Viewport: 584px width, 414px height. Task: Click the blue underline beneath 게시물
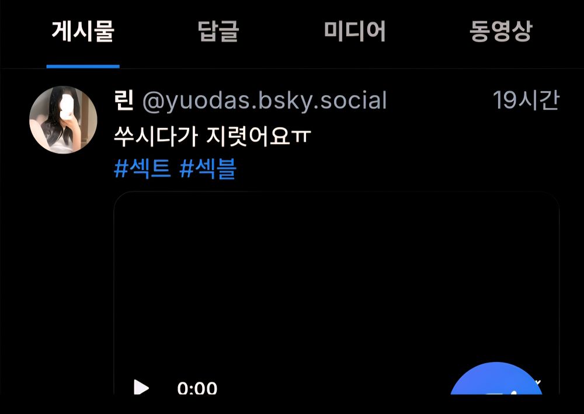(x=83, y=66)
